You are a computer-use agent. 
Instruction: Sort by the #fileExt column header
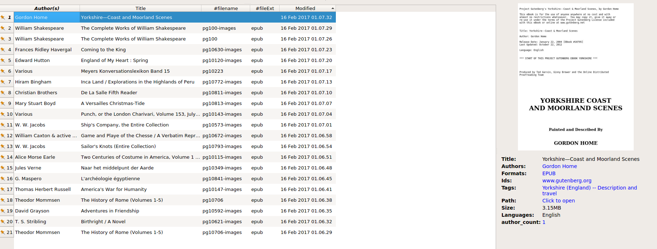[265, 8]
